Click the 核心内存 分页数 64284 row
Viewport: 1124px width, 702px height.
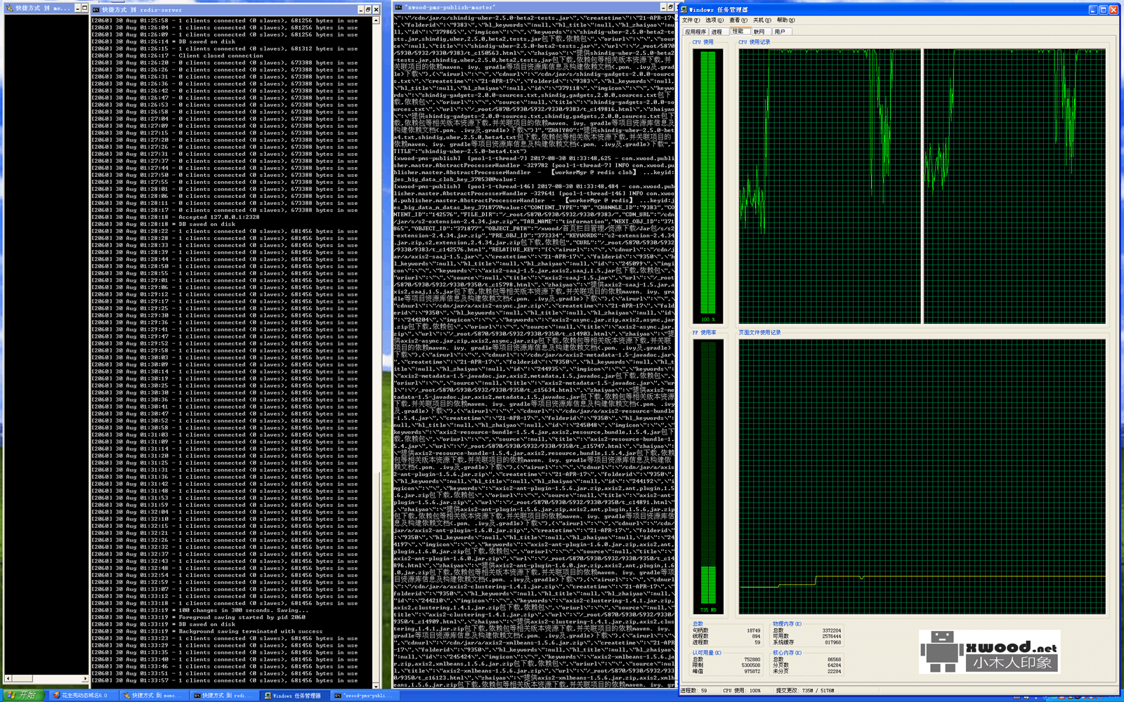[x=806, y=665]
